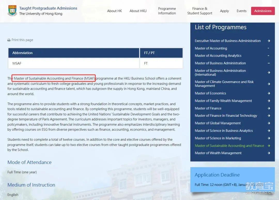Click the FT table cell
This screenshot has width=279, height=200.
[161, 63]
